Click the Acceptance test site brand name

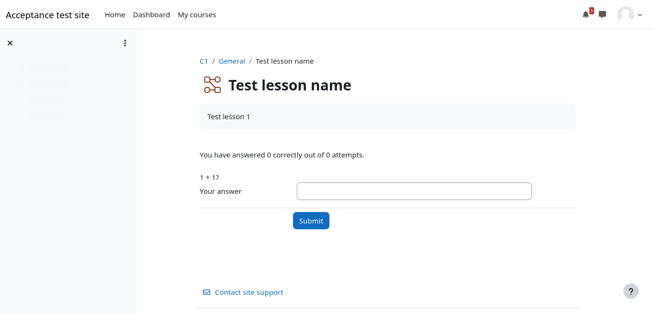47,15
